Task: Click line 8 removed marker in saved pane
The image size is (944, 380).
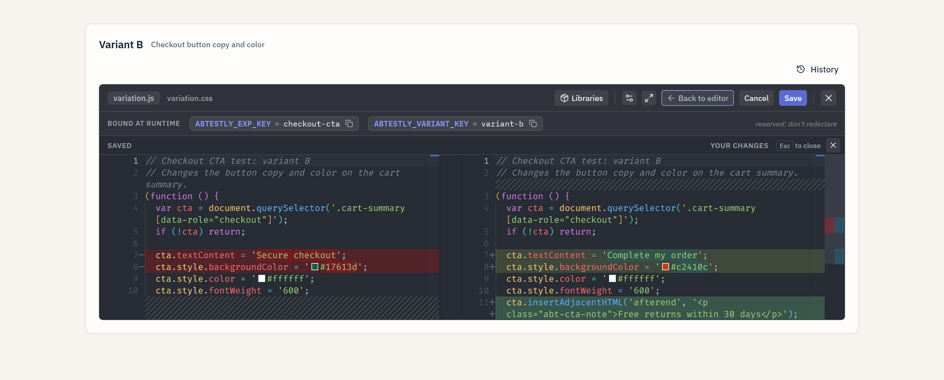Action: [x=142, y=267]
